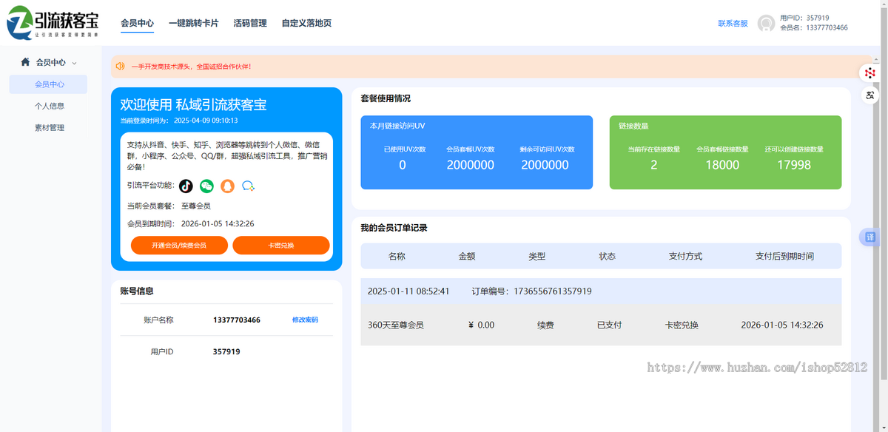888x432 pixels.
Task: Click the 卡密兑换 orange button
Action: tap(281, 245)
